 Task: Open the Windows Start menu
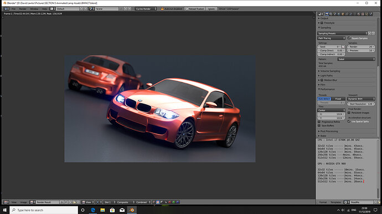pos(4,210)
